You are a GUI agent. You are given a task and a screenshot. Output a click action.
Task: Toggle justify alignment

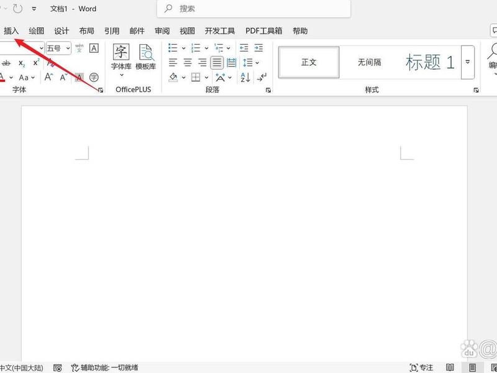click(217, 63)
